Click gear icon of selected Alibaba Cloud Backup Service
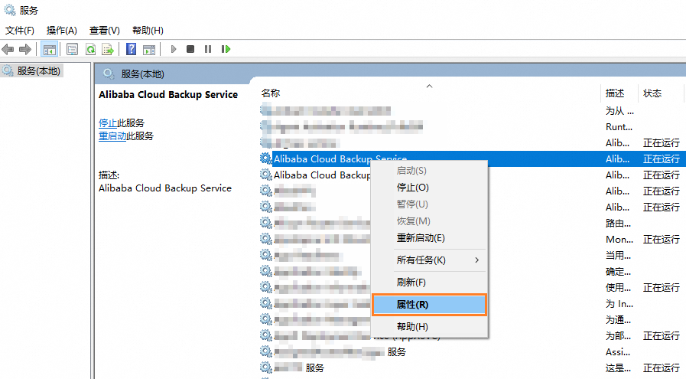This screenshot has width=686, height=379. tap(265, 158)
